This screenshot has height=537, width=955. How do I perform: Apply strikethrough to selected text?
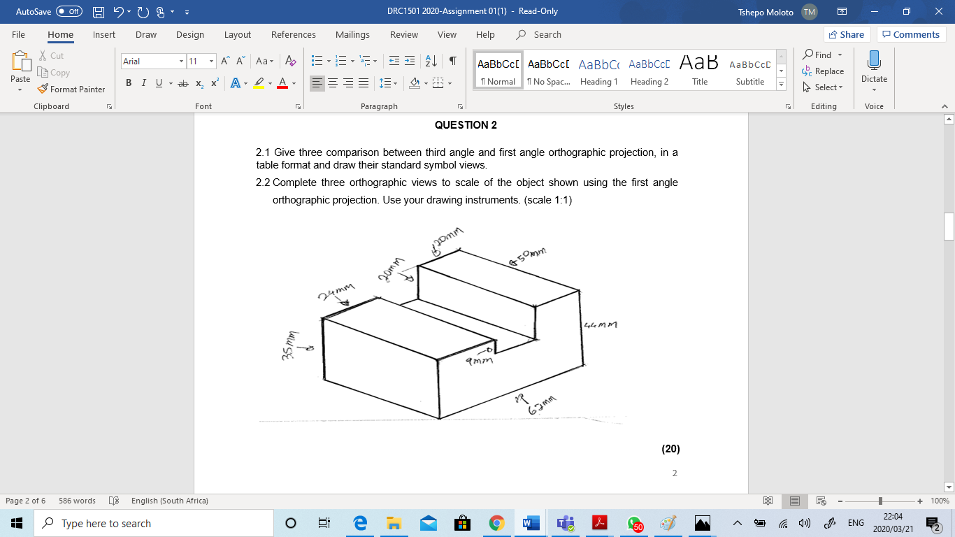point(183,83)
